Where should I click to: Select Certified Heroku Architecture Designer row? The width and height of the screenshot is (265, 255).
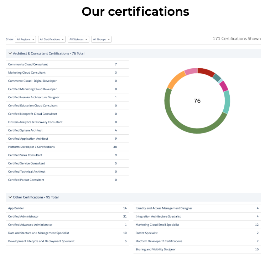click(67, 97)
